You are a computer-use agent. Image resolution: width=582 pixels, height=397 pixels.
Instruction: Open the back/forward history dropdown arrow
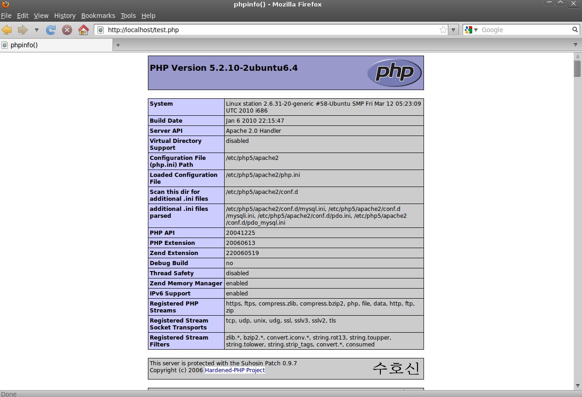(x=37, y=30)
